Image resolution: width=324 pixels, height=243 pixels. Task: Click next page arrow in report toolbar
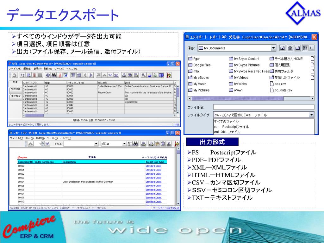coord(47,144)
